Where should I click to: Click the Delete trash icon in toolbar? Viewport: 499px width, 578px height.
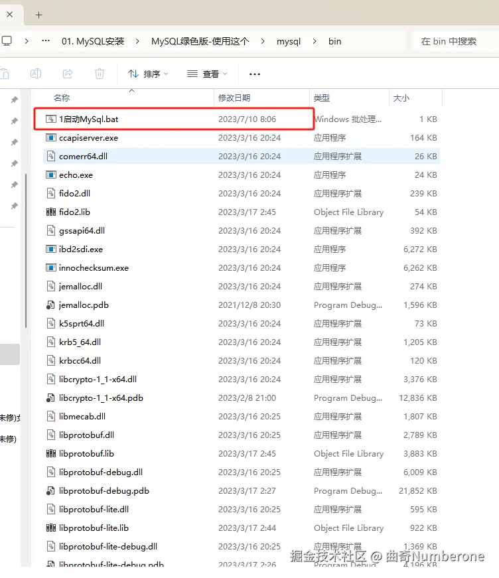[x=100, y=74]
